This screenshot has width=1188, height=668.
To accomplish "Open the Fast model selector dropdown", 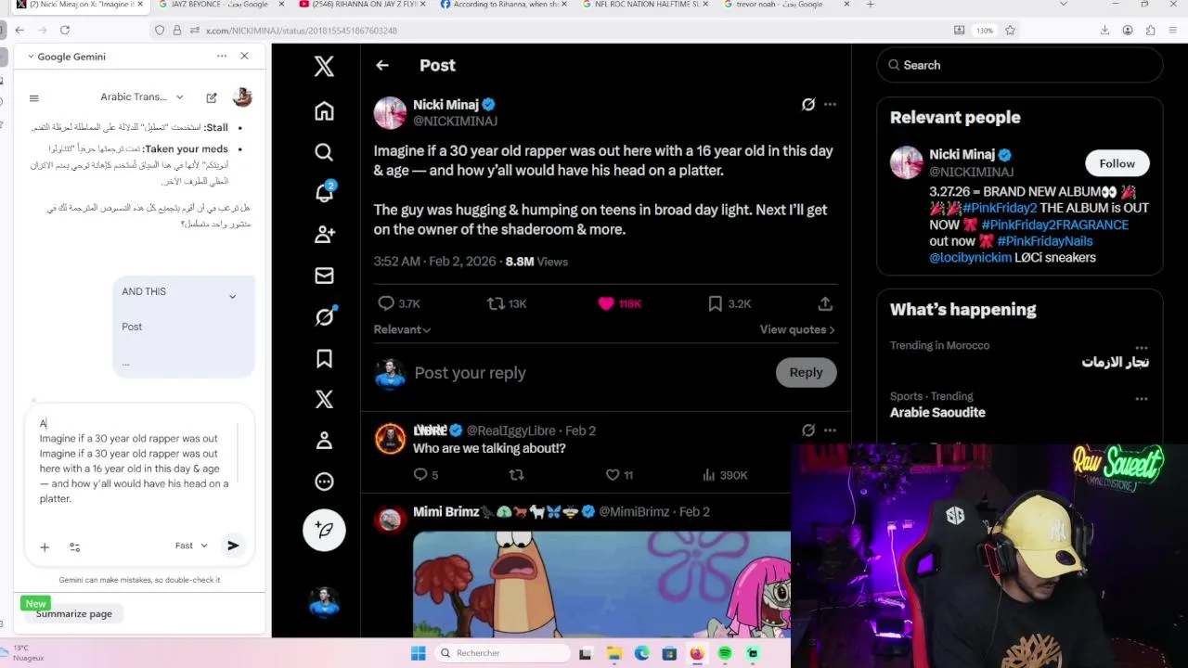I will click(191, 546).
